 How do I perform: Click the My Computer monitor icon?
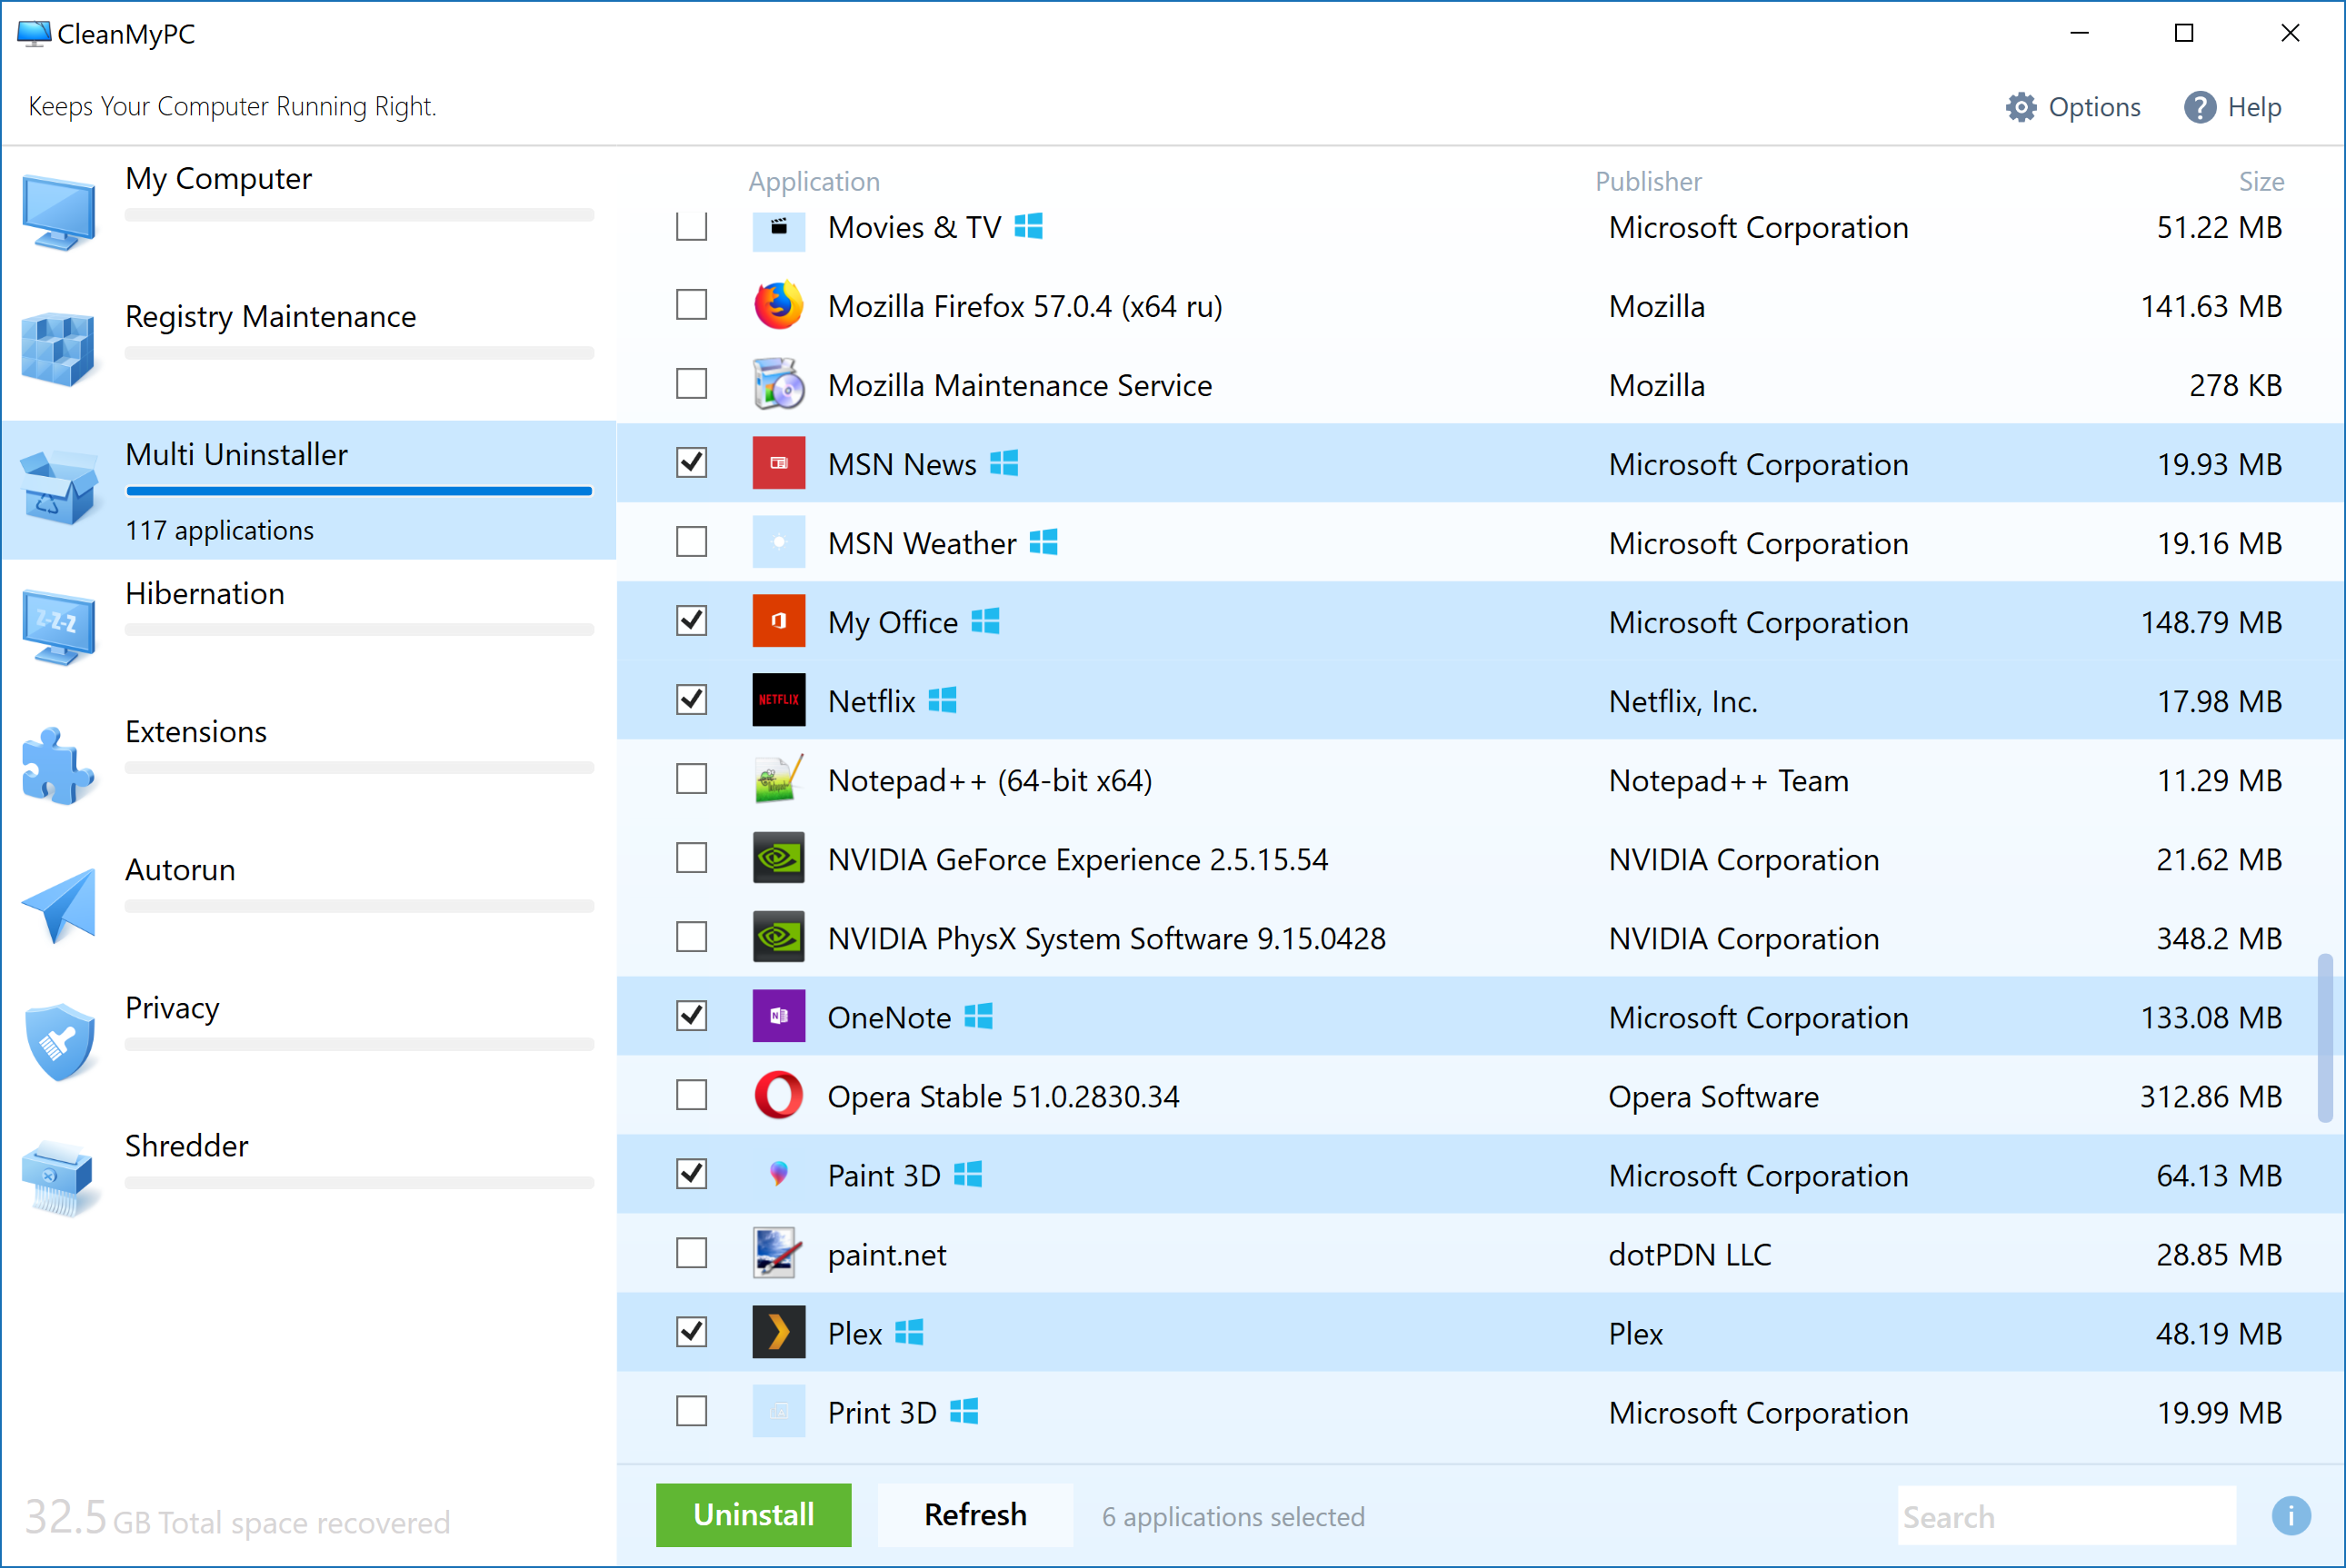point(59,212)
